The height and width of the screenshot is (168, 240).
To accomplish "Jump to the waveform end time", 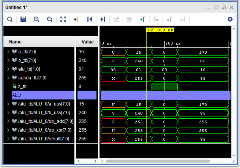I will (x=103, y=19).
